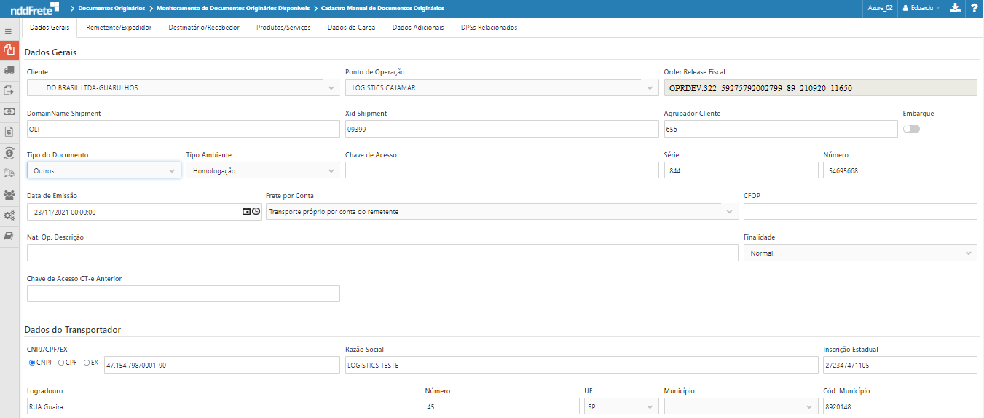Open the Frete por Conta dropdown
Viewport: 984px width, 418px height.
pyautogui.click(x=501, y=212)
